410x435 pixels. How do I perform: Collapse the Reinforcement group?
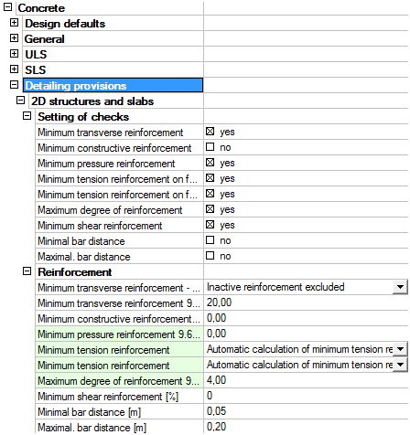click(27, 271)
